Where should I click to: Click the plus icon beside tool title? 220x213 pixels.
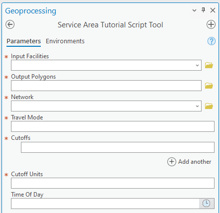(211, 24)
